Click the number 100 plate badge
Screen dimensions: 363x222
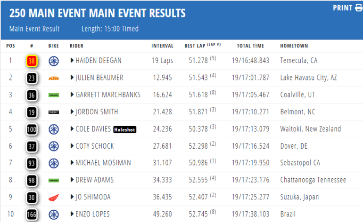point(32,129)
